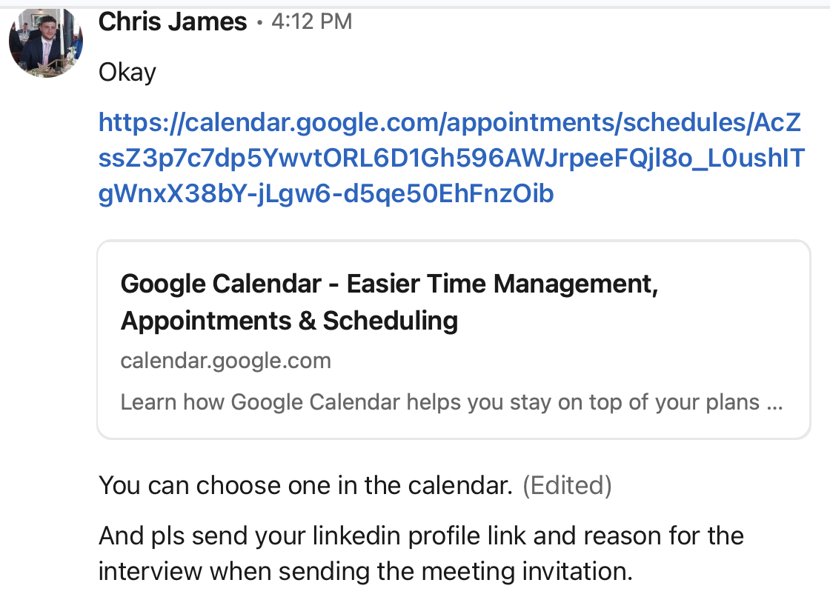Click the 4:12 PM message timestamp
Viewport: 830px width, 597px height.
[x=311, y=22]
